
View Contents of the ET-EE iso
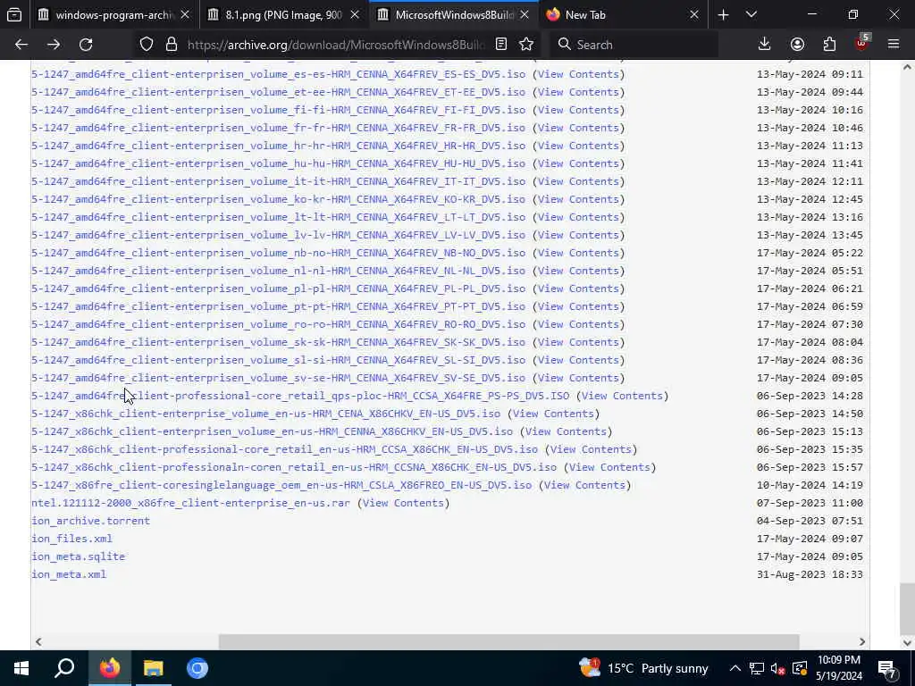(x=578, y=92)
